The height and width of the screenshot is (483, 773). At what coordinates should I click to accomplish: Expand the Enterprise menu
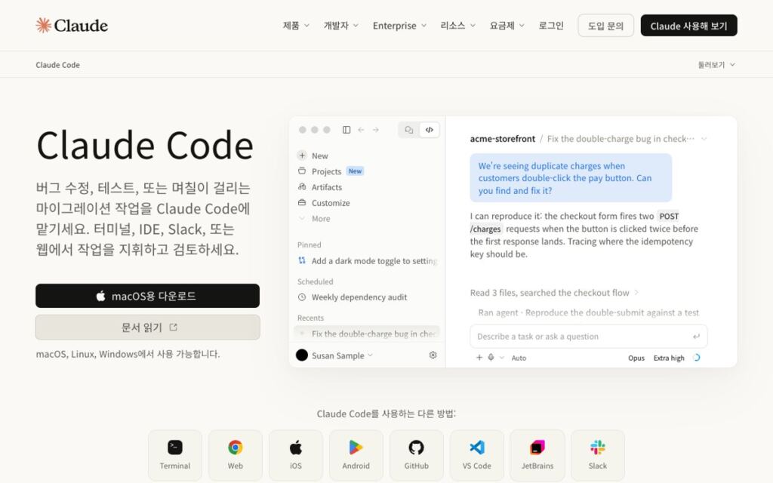click(x=399, y=25)
